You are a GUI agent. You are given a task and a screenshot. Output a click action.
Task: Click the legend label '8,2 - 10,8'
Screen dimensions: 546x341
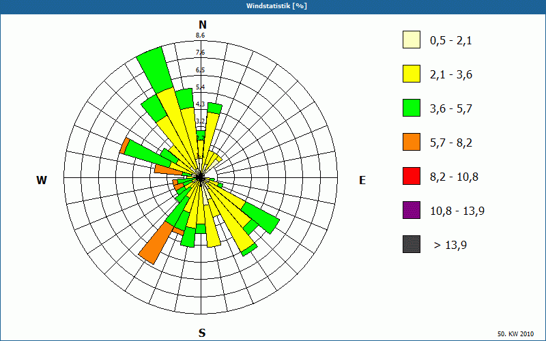[455, 177]
